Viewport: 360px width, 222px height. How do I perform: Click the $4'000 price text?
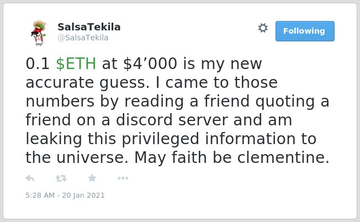pyautogui.click(x=150, y=64)
